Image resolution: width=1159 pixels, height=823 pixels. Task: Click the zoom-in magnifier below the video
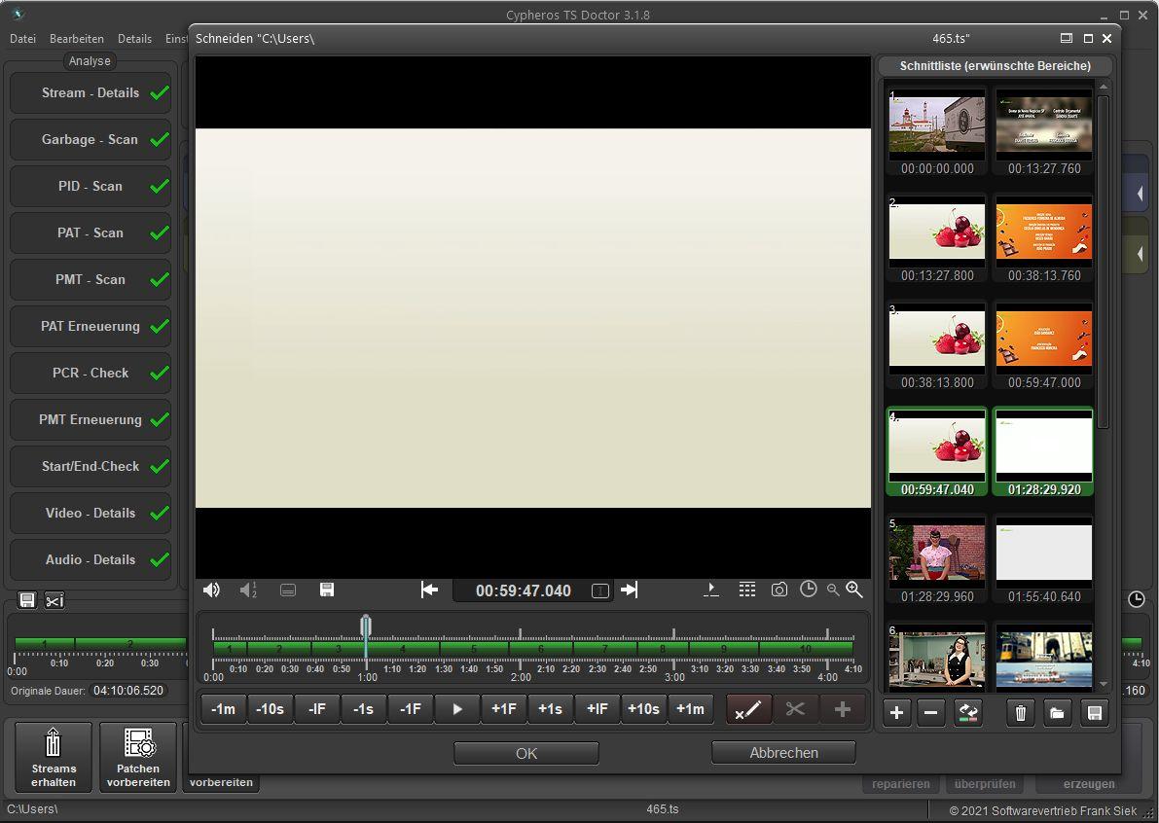[x=854, y=590]
